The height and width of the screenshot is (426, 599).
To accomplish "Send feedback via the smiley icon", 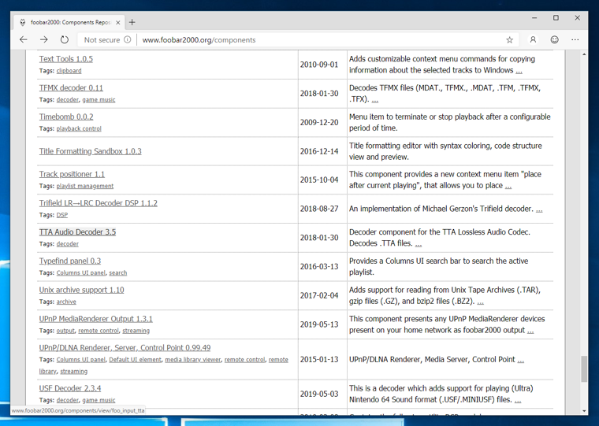I will 554,39.
